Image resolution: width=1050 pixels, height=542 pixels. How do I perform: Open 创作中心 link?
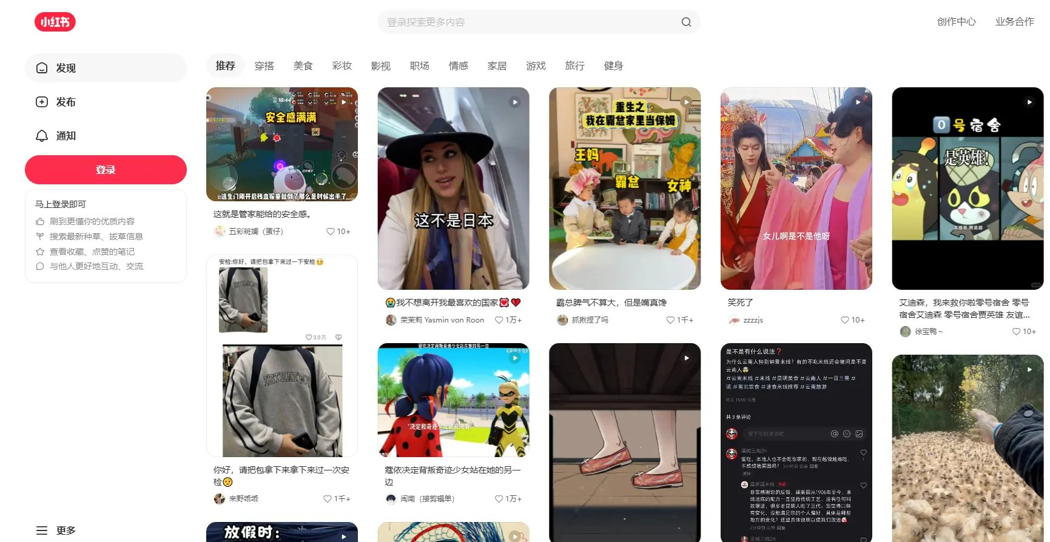point(956,22)
